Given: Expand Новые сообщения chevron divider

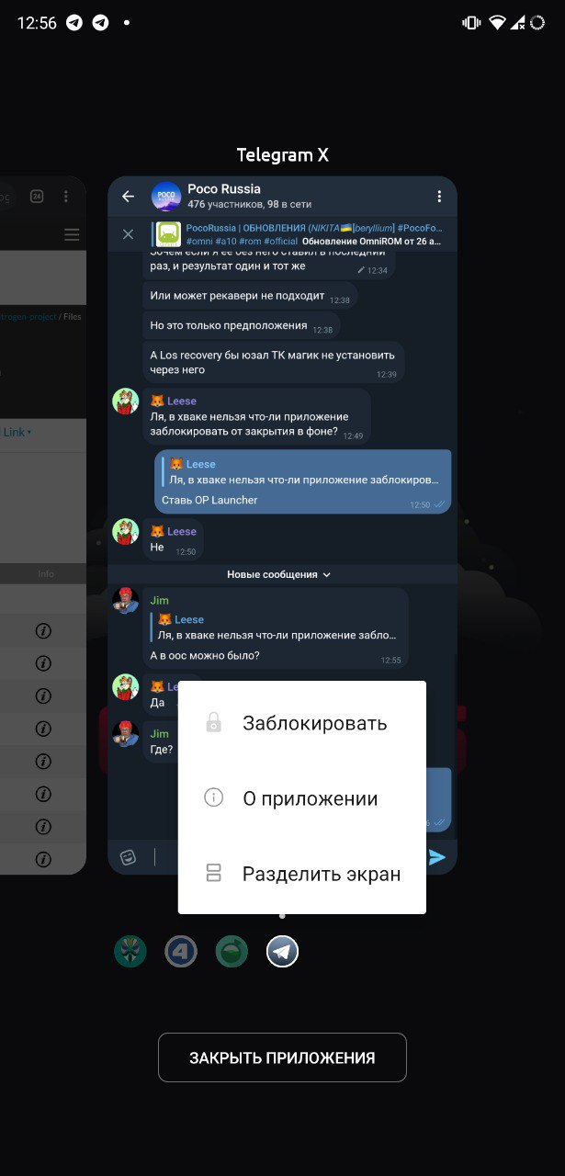Looking at the screenshot, I should pyautogui.click(x=279, y=574).
